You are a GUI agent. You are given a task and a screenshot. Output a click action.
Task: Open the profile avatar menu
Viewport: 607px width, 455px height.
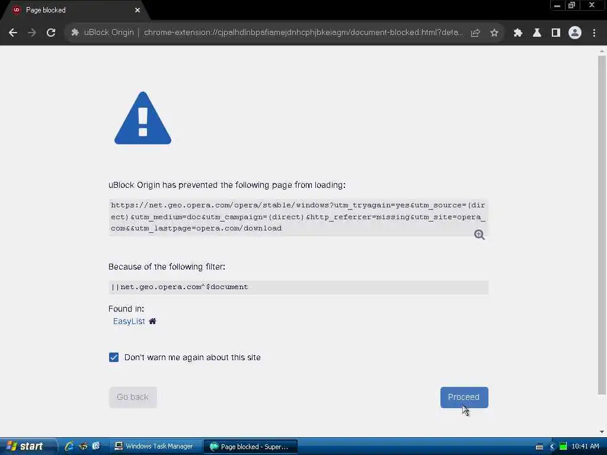[575, 33]
